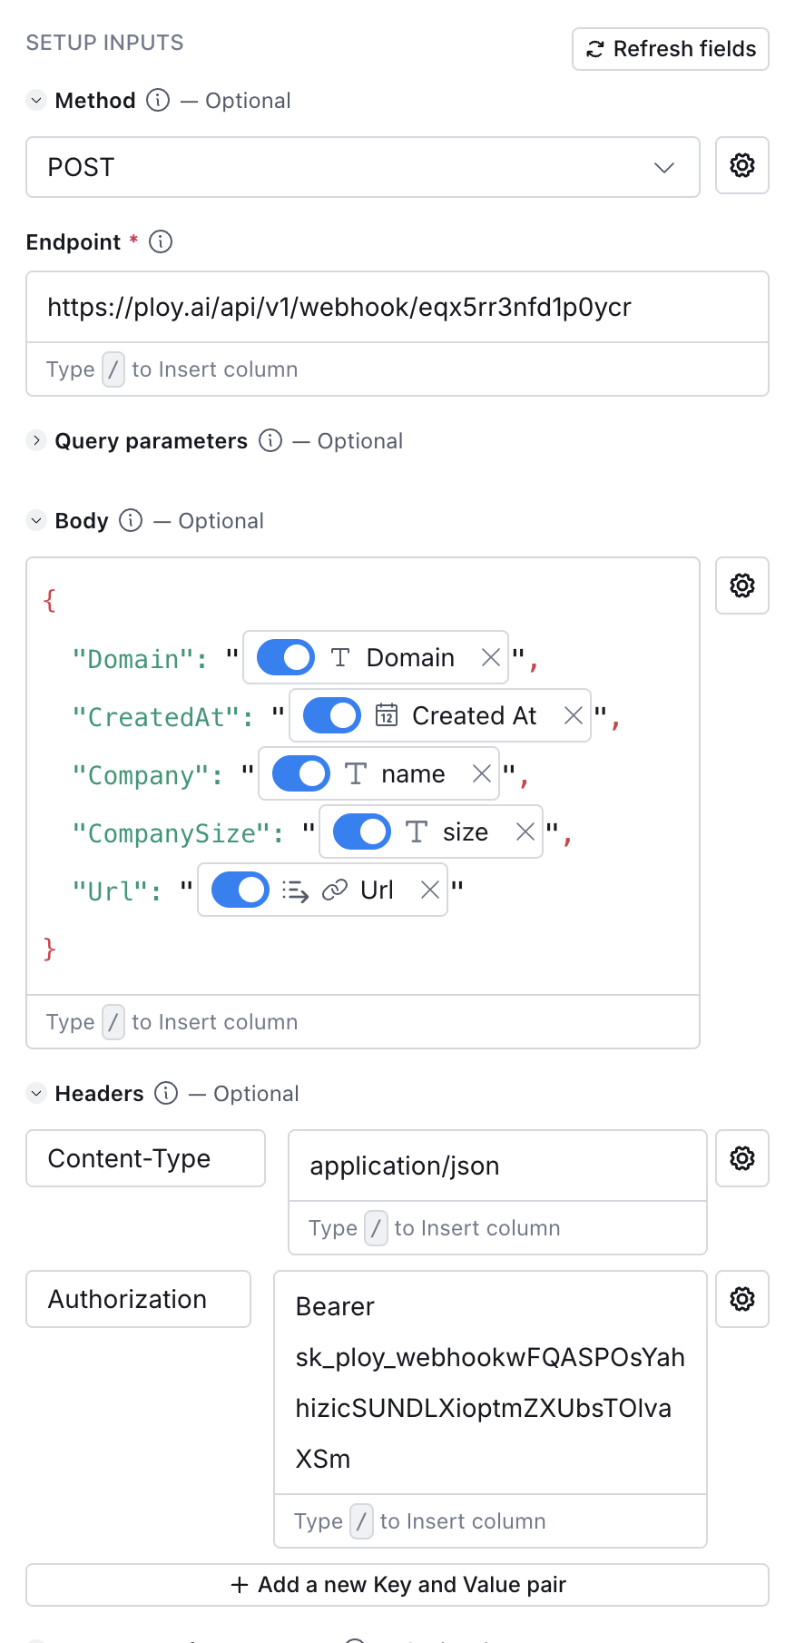
Task: Click the slash key hint under Endpoint
Action: (x=113, y=369)
